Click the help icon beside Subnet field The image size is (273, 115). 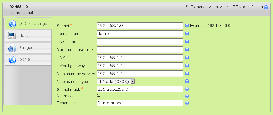click(x=187, y=26)
